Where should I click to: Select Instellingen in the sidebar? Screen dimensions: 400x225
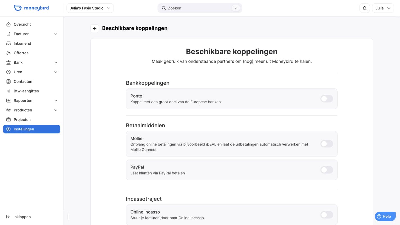tap(24, 129)
